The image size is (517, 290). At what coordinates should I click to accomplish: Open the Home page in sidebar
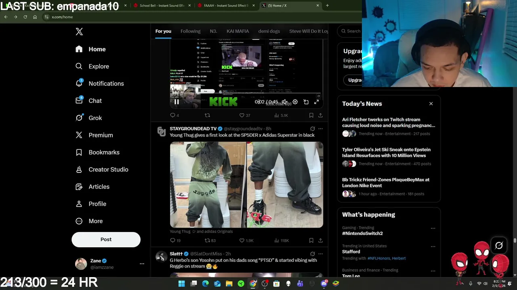point(91,49)
